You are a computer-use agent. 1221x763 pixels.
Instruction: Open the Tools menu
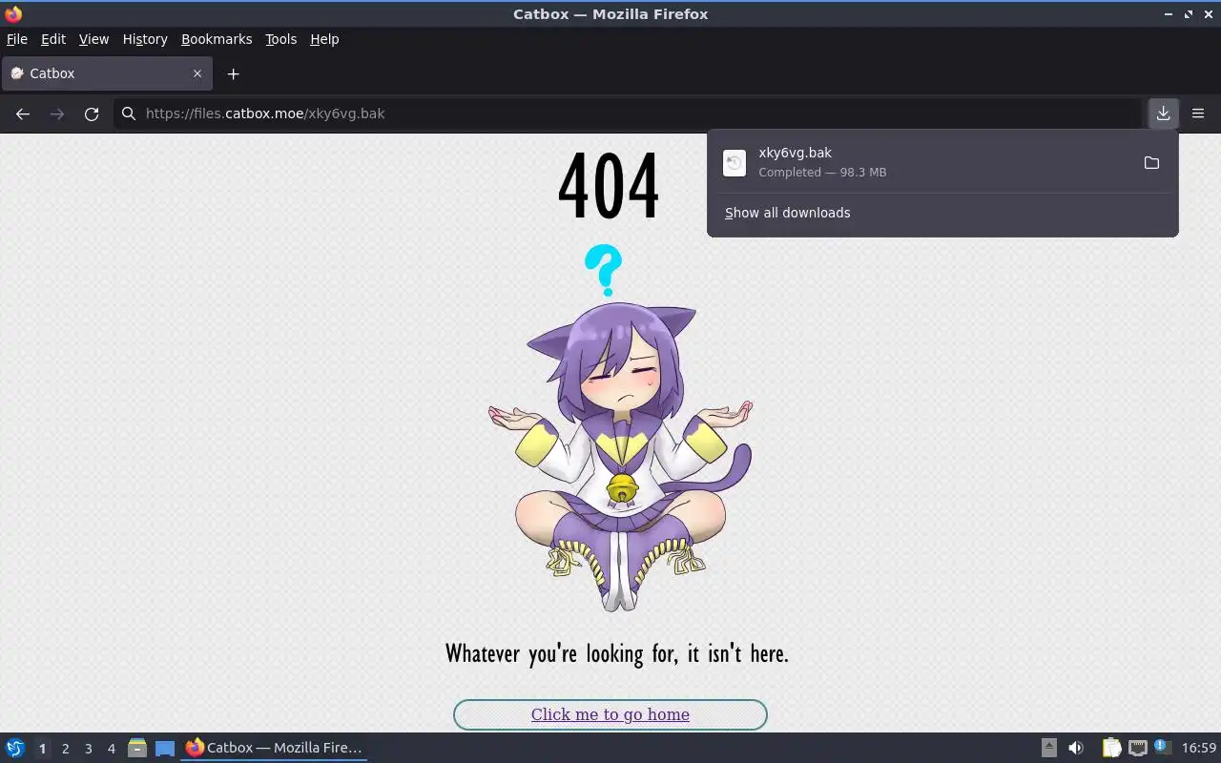280,39
